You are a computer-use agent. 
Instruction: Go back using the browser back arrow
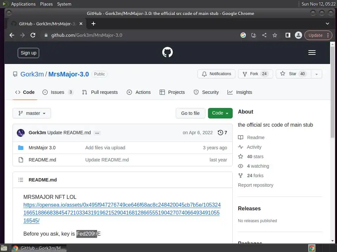click(x=12, y=35)
